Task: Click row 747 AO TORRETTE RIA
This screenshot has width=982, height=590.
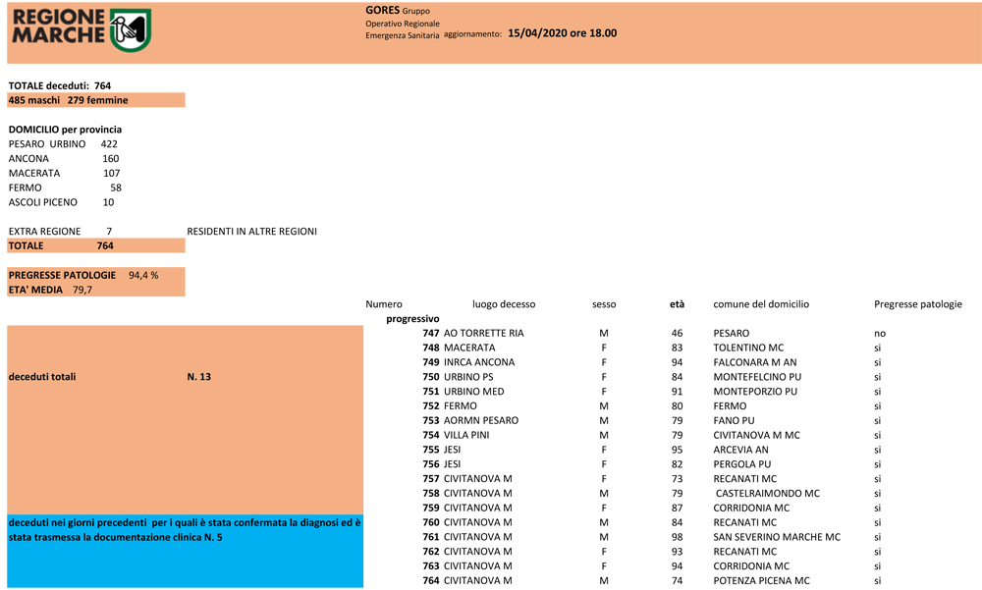Action: (473, 334)
